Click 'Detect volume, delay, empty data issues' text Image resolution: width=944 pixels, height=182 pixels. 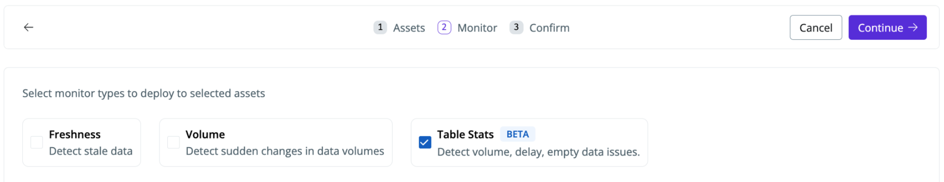coord(538,152)
